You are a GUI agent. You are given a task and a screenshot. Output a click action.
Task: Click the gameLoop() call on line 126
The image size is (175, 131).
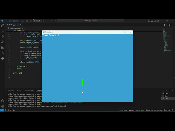pyautogui.click(x=17, y=73)
